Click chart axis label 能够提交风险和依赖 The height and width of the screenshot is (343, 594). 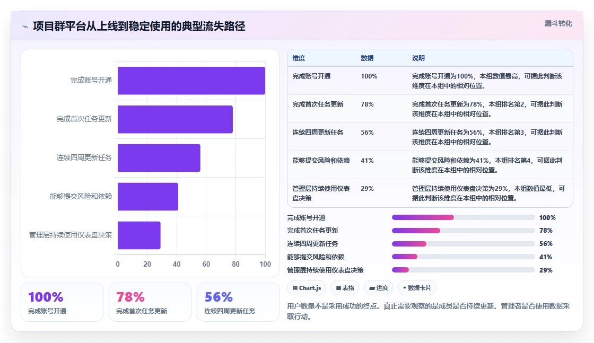click(81, 196)
